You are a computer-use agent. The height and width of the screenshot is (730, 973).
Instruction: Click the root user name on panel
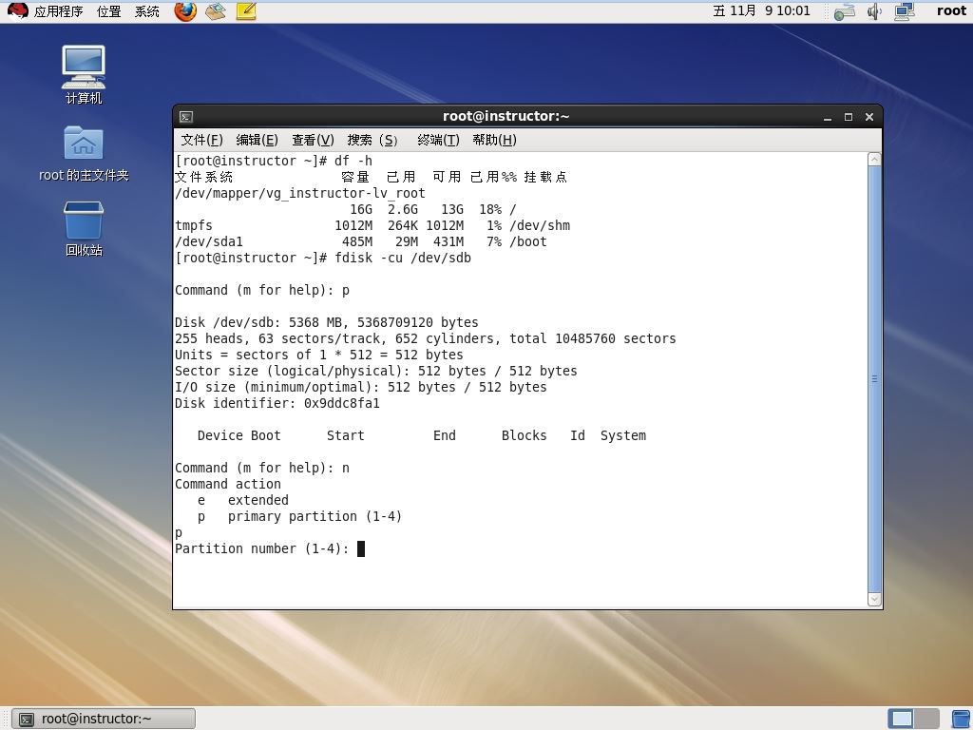click(x=950, y=11)
